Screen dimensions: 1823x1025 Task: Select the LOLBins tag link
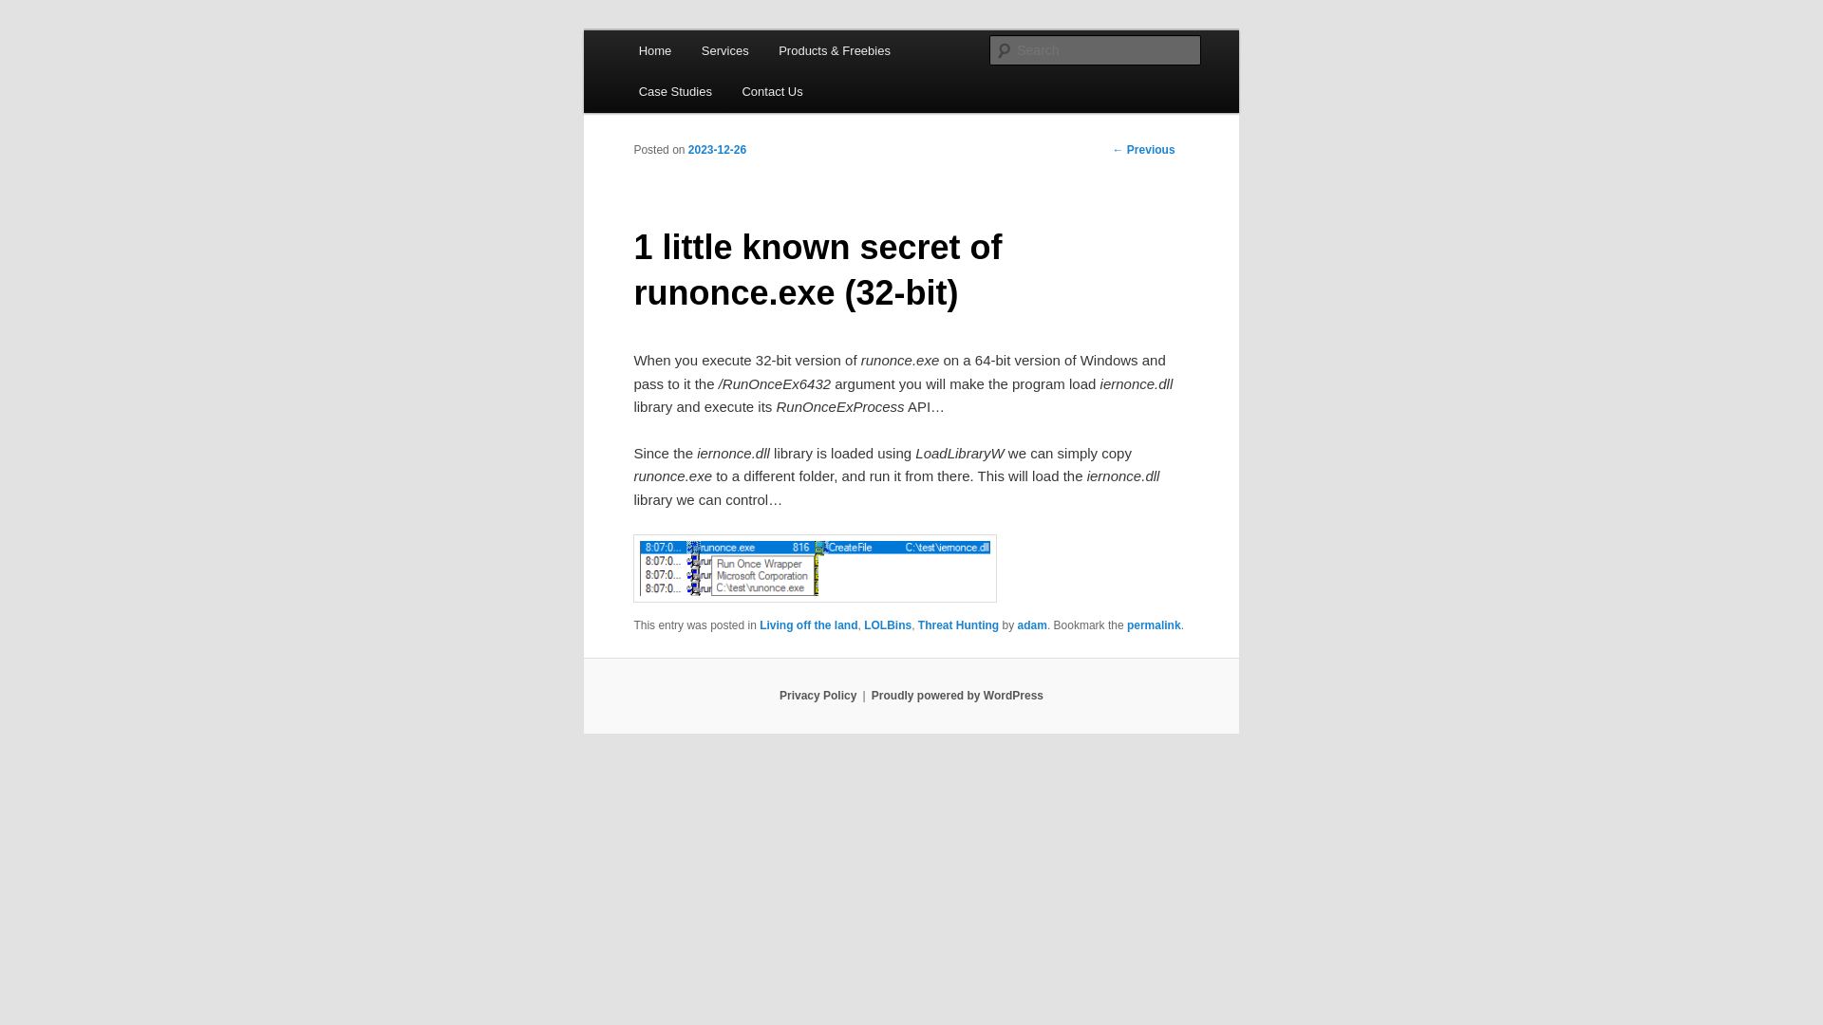click(888, 624)
